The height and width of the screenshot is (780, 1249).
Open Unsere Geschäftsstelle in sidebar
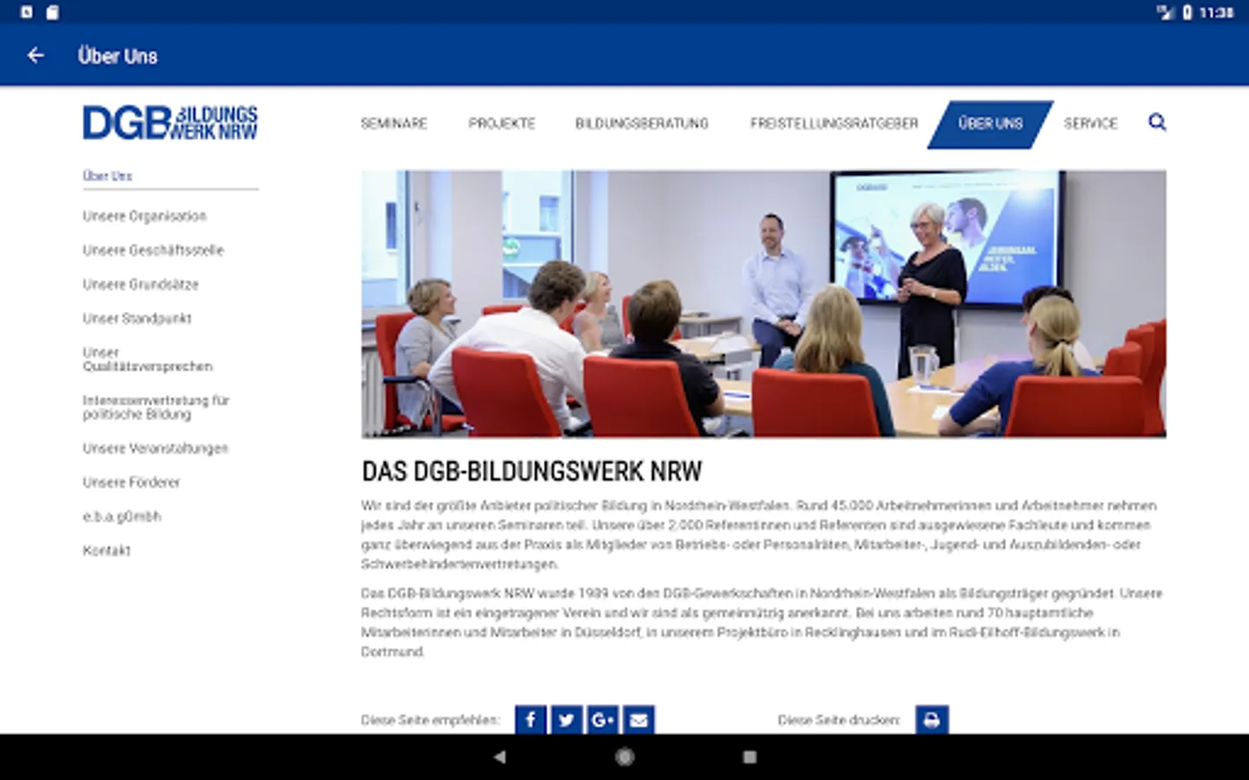153,250
